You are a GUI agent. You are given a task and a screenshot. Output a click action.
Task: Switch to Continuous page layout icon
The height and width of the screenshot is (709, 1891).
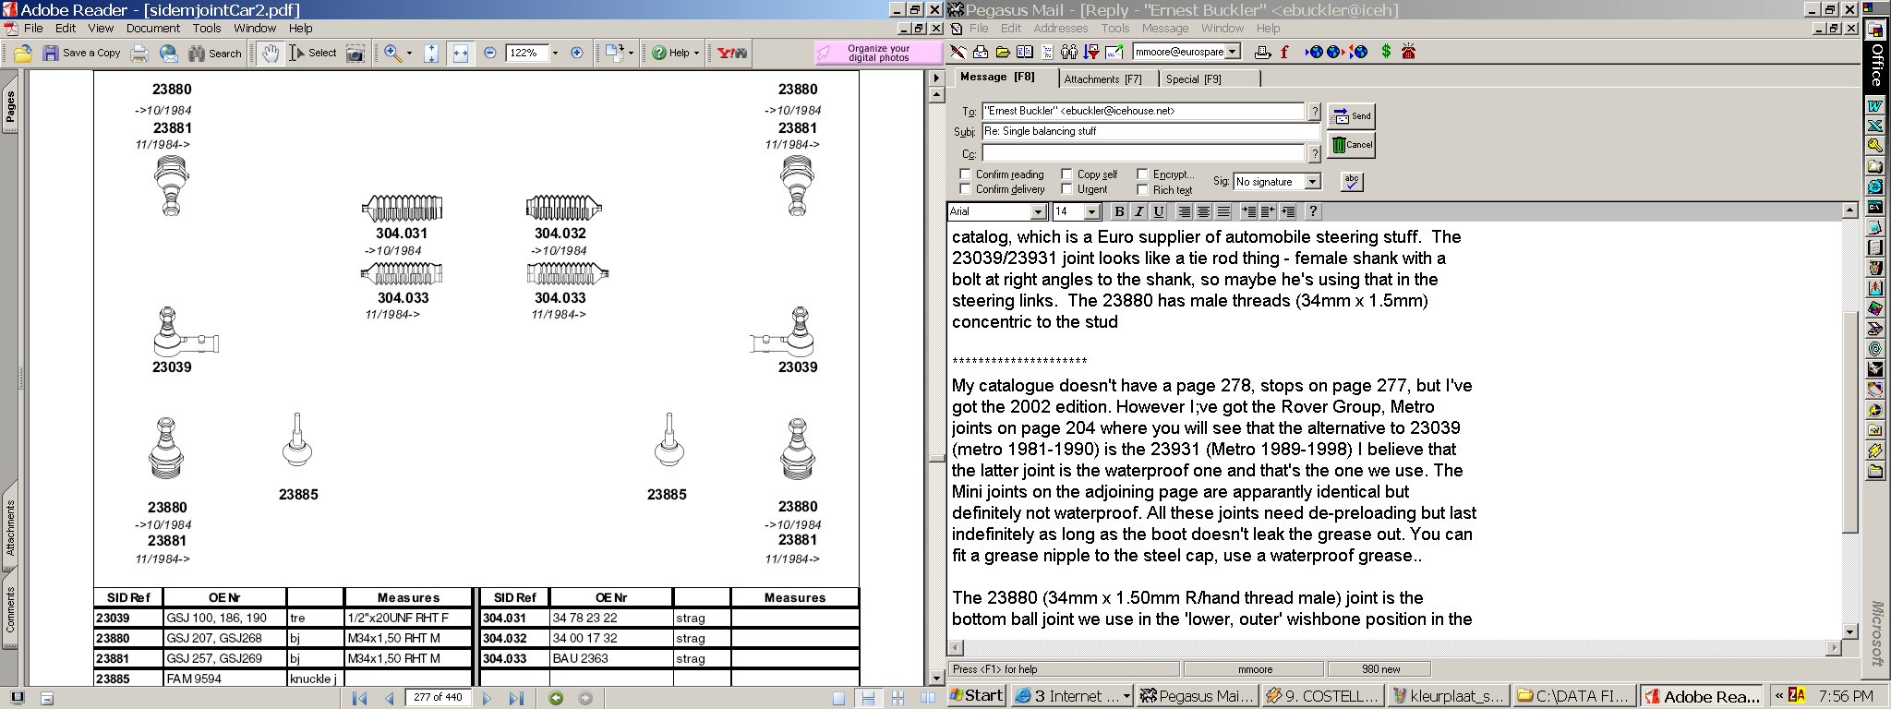[x=868, y=698]
